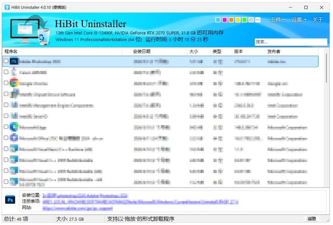Choose the yellow theme color swatch
This screenshot has height=225, width=333.
[x=238, y=20]
